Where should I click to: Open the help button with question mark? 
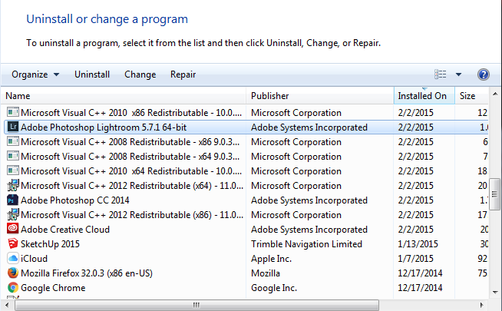(483, 74)
